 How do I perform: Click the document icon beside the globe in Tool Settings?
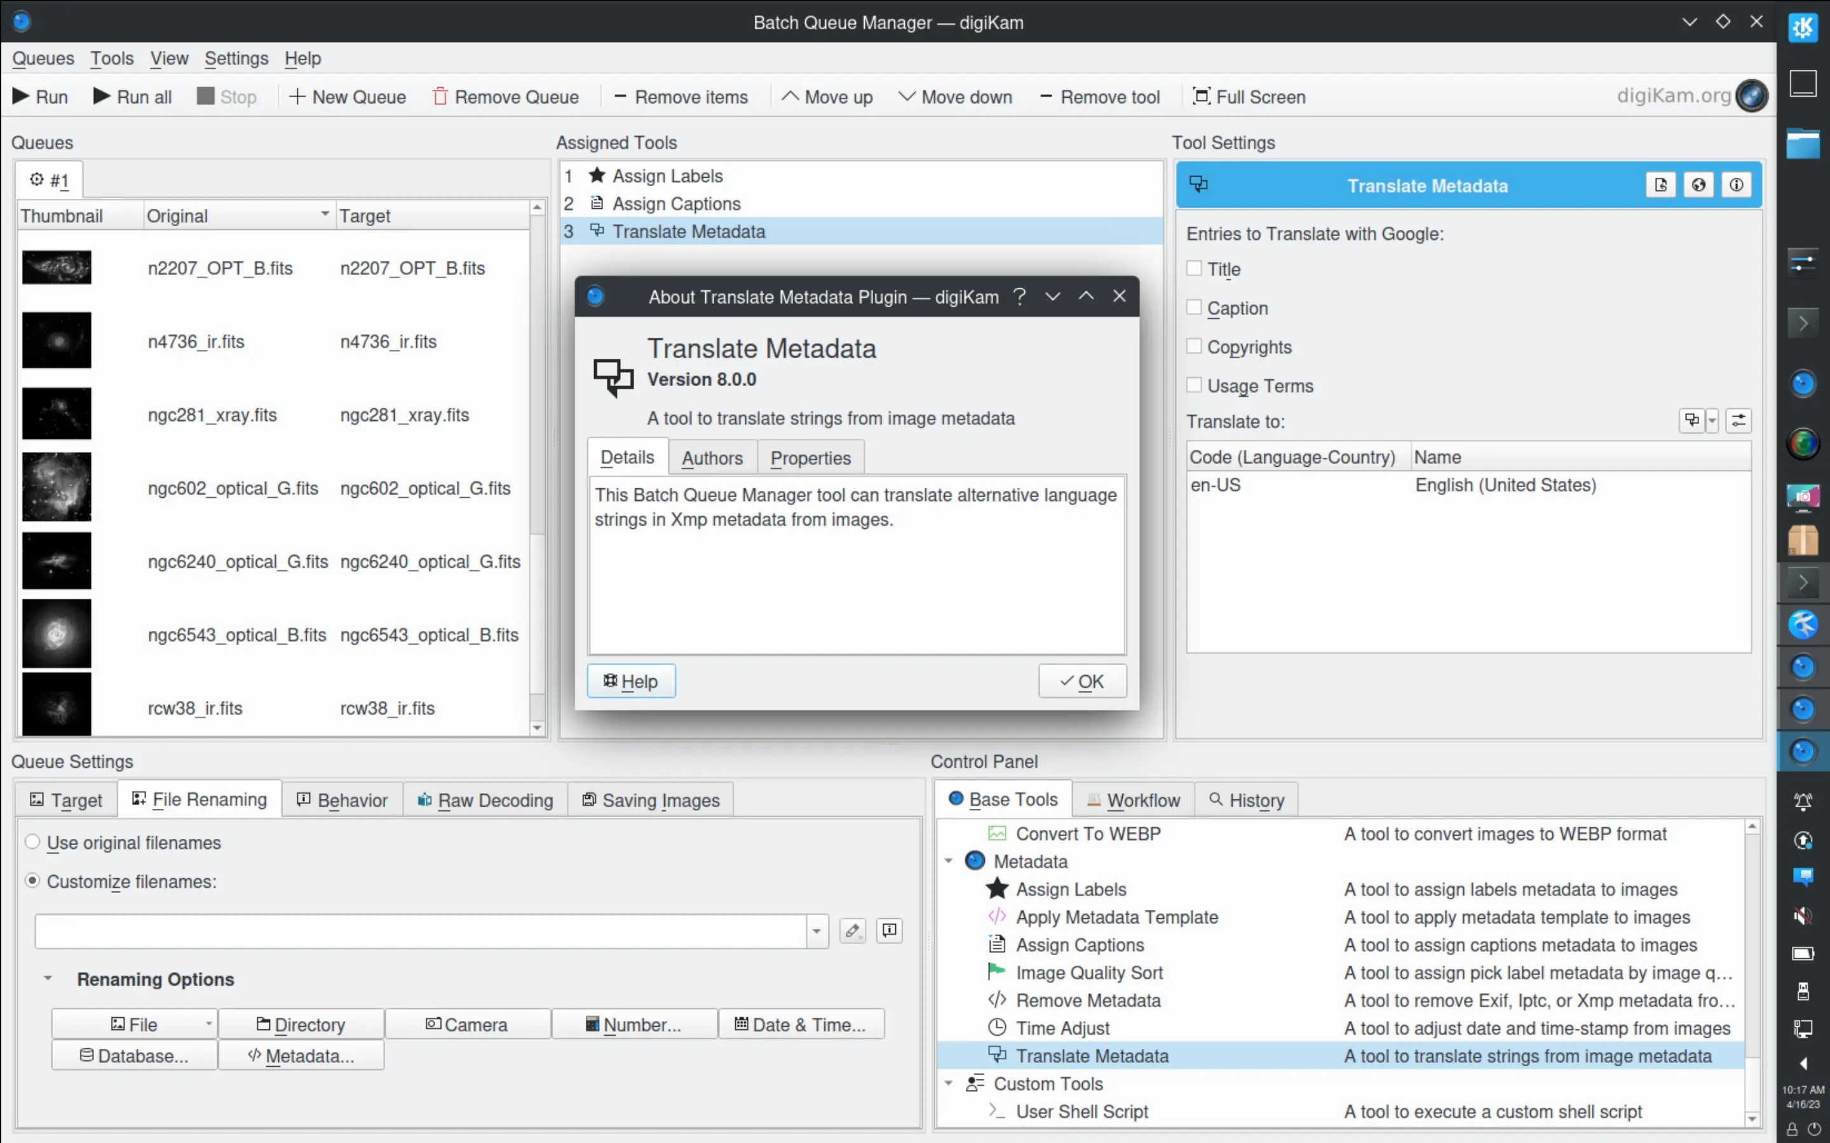coord(1660,184)
